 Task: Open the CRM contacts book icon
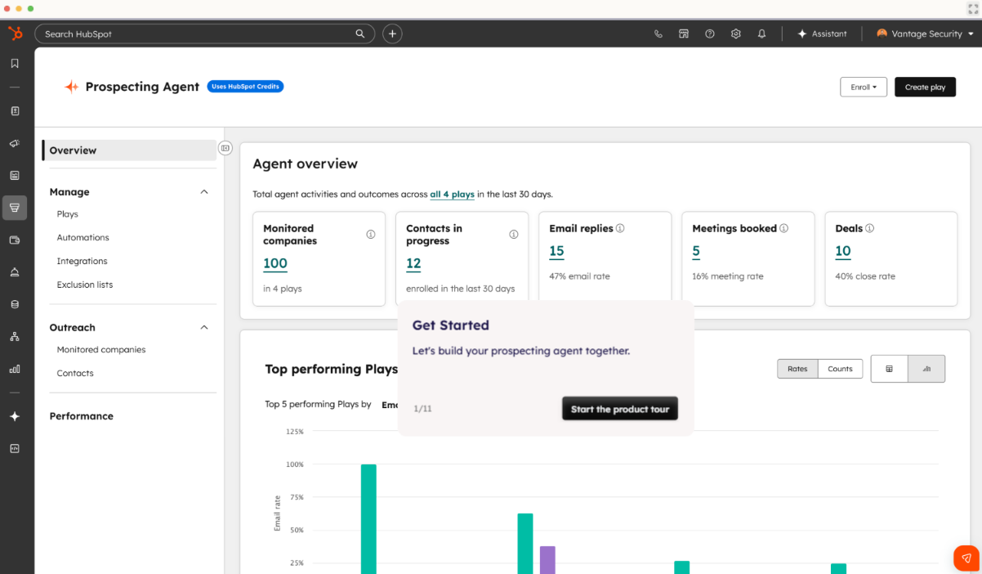(15, 110)
